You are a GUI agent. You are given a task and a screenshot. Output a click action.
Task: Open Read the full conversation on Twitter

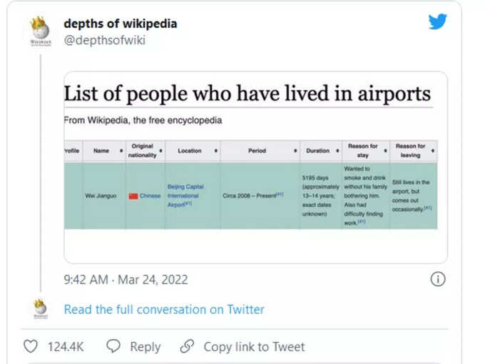(164, 310)
